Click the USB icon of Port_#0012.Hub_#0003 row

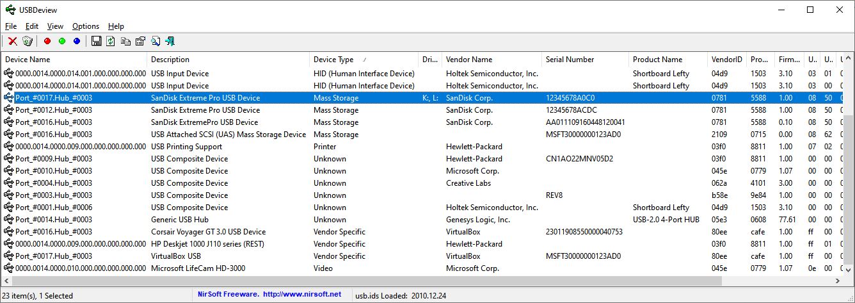[x=9, y=110]
